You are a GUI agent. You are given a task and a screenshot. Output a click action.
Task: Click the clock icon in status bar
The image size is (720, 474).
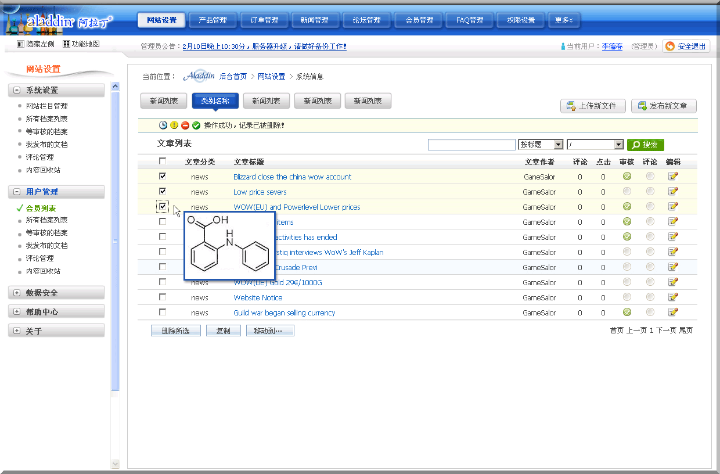[163, 125]
